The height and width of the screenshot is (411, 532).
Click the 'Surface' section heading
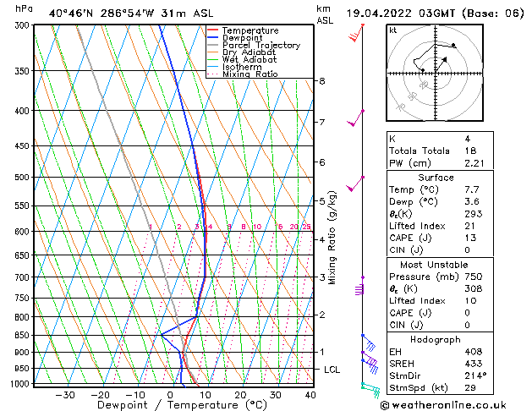(436, 178)
